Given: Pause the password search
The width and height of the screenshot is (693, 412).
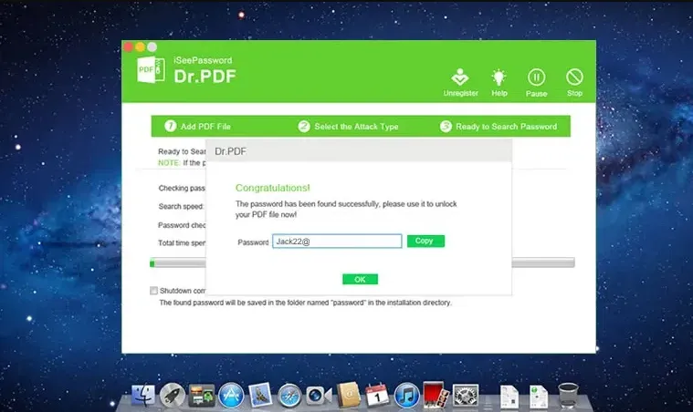Looking at the screenshot, I should click(x=536, y=77).
